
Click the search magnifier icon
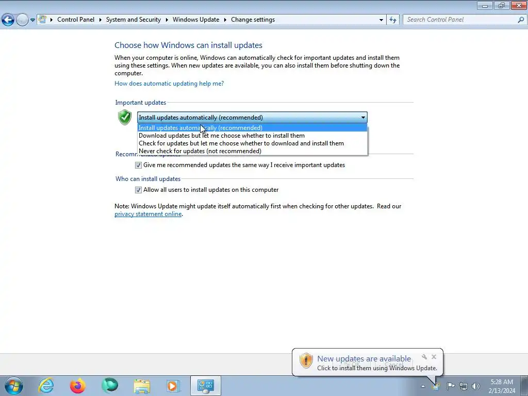[x=521, y=20]
